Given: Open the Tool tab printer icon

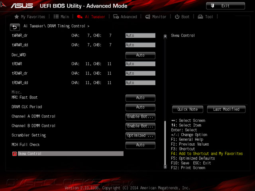Looking at the screenshot, I should click(200, 17).
